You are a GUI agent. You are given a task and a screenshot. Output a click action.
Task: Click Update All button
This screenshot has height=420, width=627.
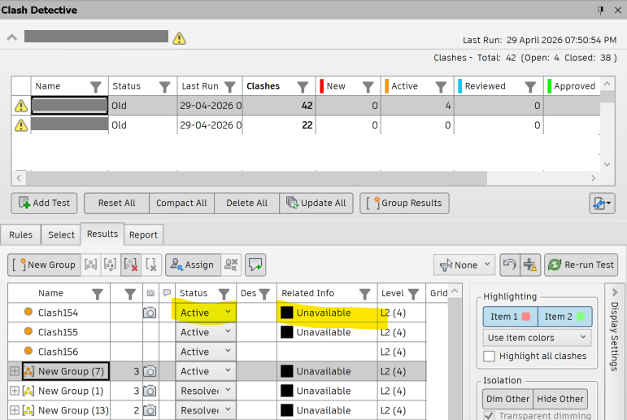point(316,203)
